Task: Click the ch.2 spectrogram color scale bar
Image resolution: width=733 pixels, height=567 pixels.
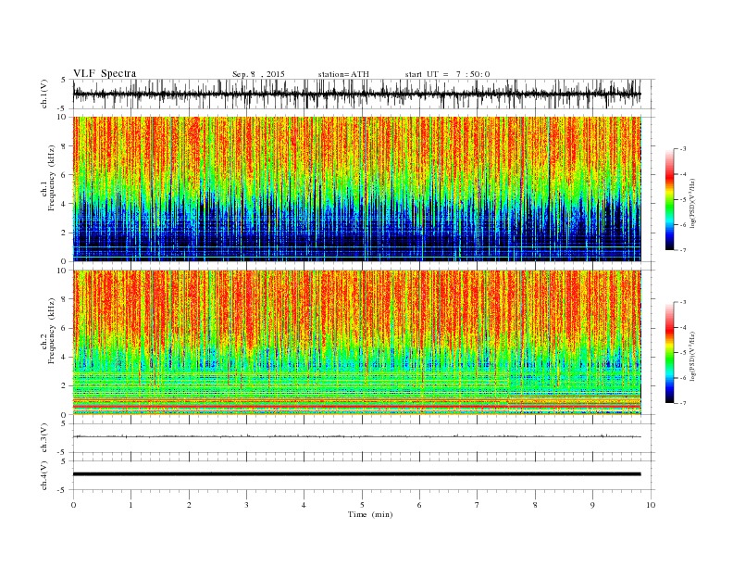Action: (669, 353)
